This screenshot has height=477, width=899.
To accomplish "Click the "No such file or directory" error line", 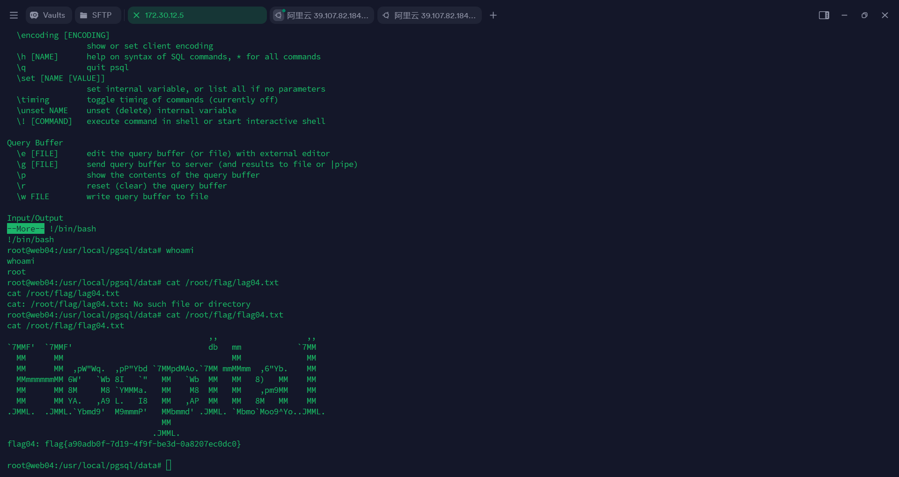I will [x=129, y=304].
